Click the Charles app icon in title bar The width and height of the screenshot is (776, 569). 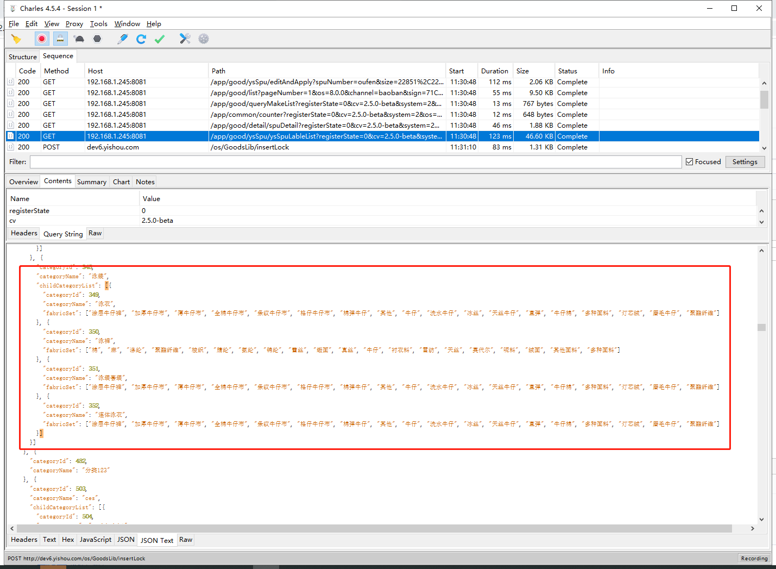point(12,8)
